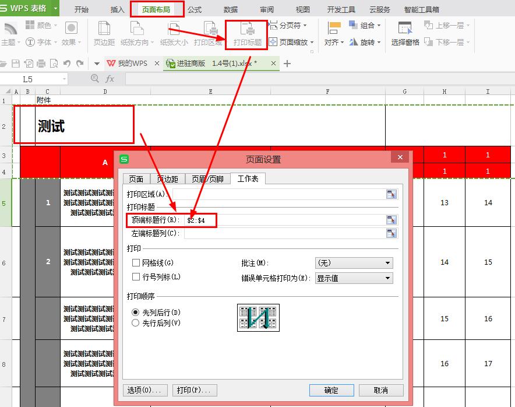Switch to the 页眉/页脚 tab
515x407 pixels.
coord(207,179)
